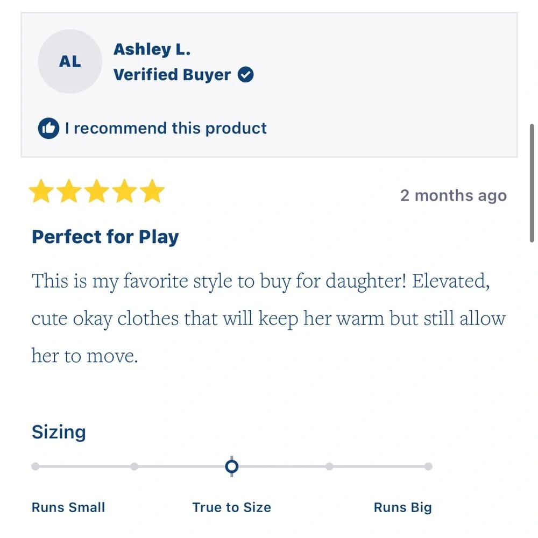
Task: Click the fifth yellow rating star
Action: (152, 191)
